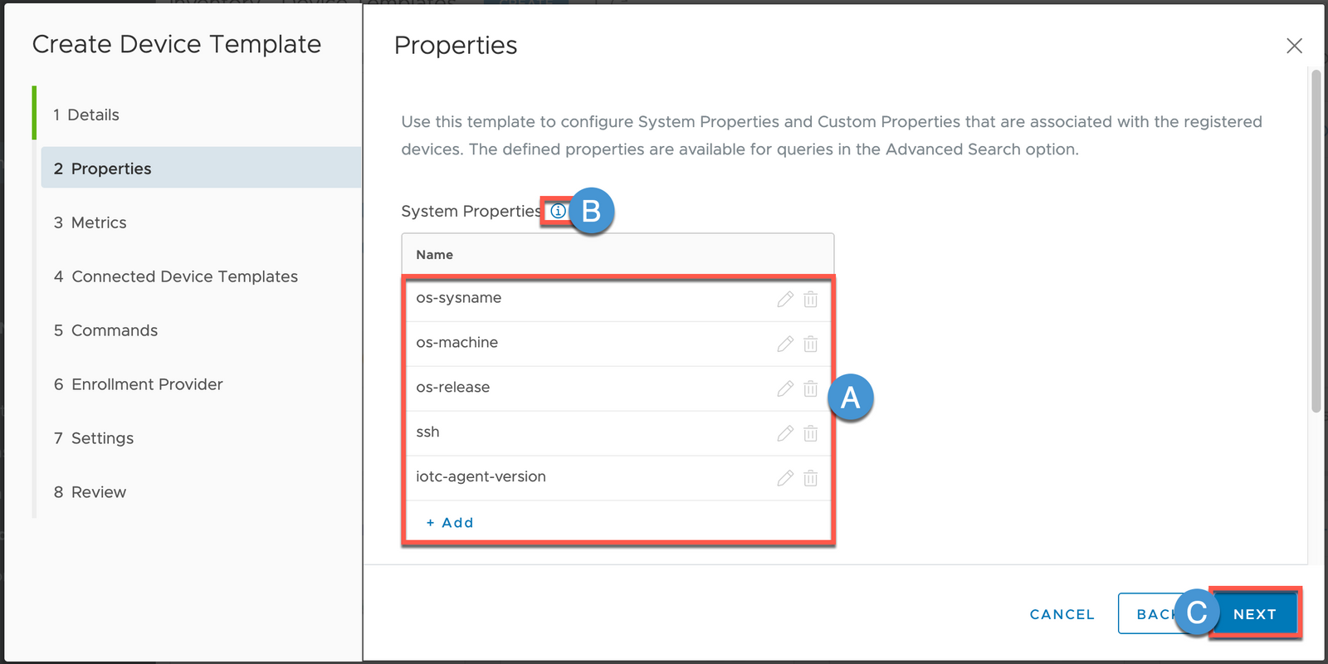Click the vertical scrollbar in Properties panel
Screen dimensions: 1328x664
coord(1316,242)
